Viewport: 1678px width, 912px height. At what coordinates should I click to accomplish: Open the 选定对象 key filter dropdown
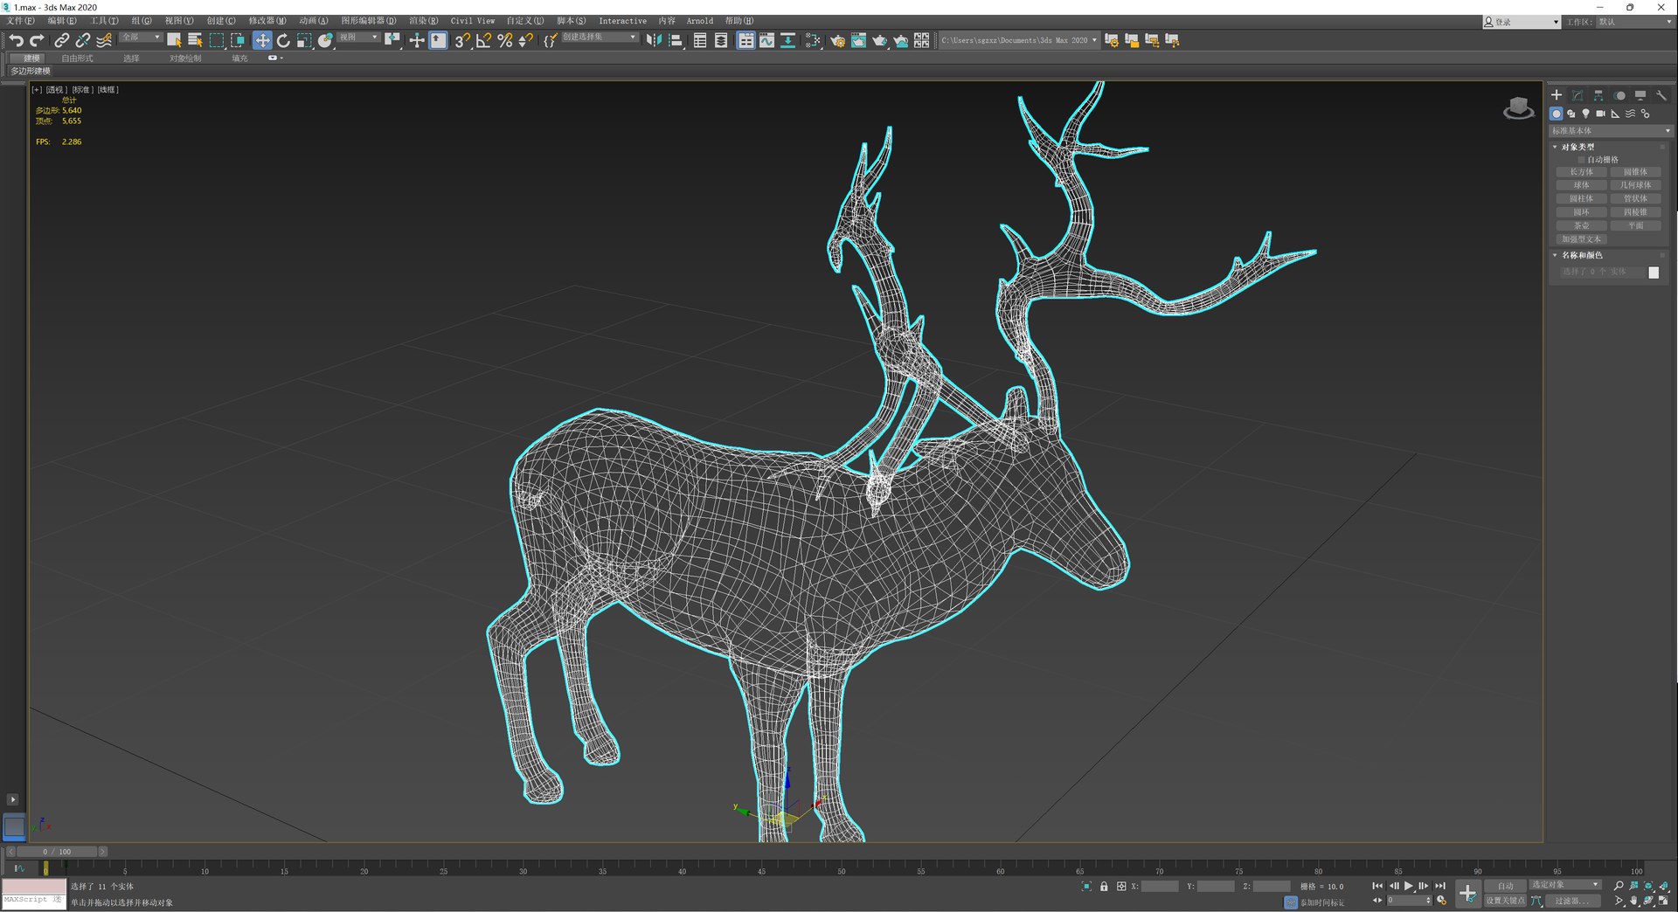coord(1564,885)
